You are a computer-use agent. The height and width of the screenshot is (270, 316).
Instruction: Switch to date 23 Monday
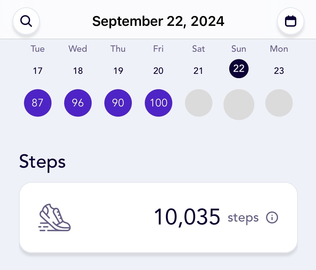point(279,71)
